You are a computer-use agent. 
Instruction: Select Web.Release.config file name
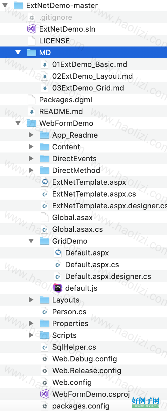click(x=87, y=371)
